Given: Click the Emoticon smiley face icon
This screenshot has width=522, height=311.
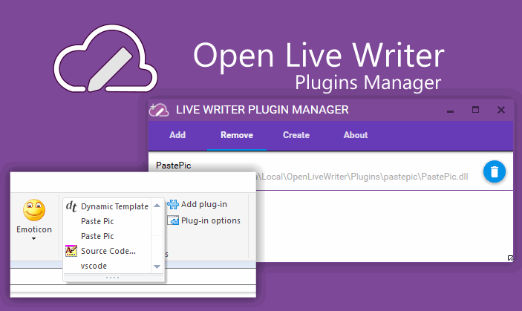Looking at the screenshot, I should coord(34,211).
